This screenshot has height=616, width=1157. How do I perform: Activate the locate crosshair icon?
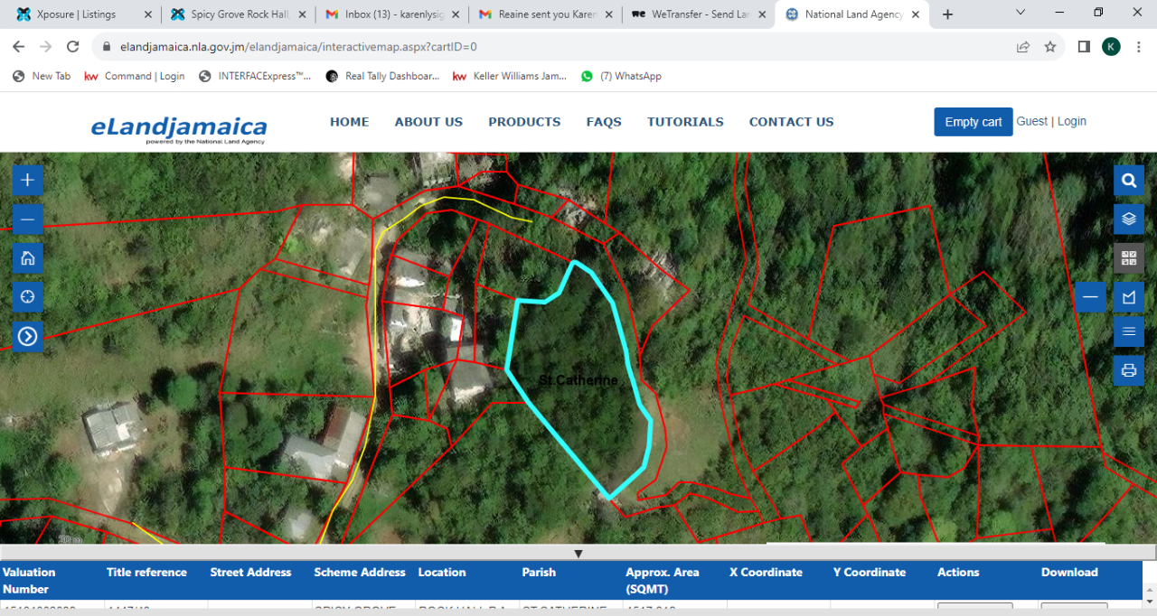(x=27, y=296)
